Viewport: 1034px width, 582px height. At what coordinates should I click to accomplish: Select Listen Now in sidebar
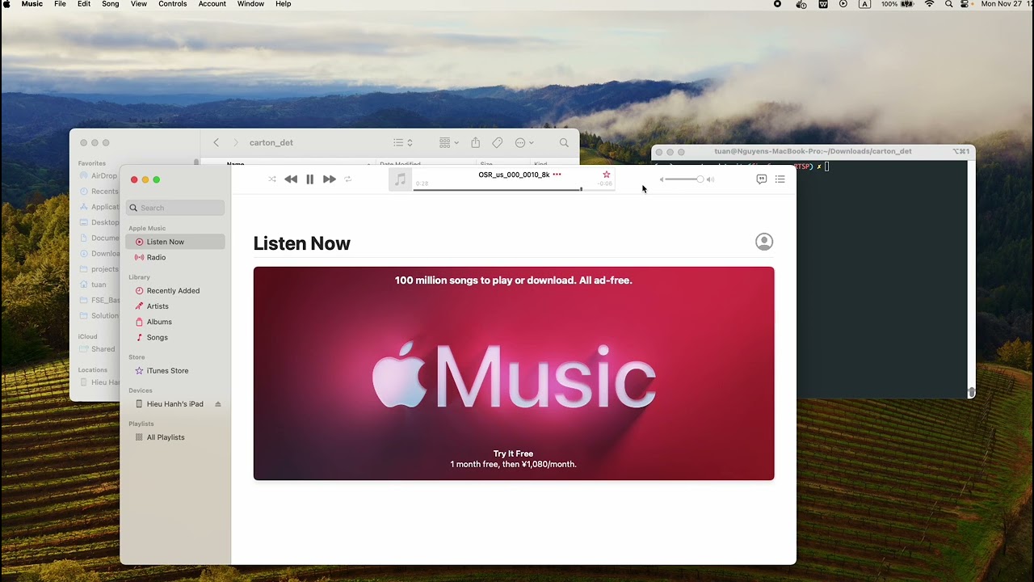point(175,242)
